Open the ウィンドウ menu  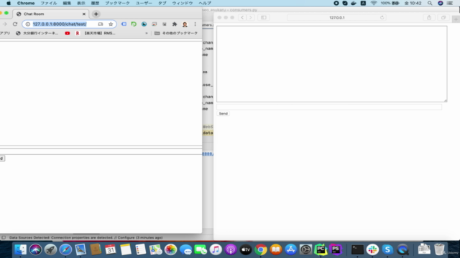[x=182, y=3]
